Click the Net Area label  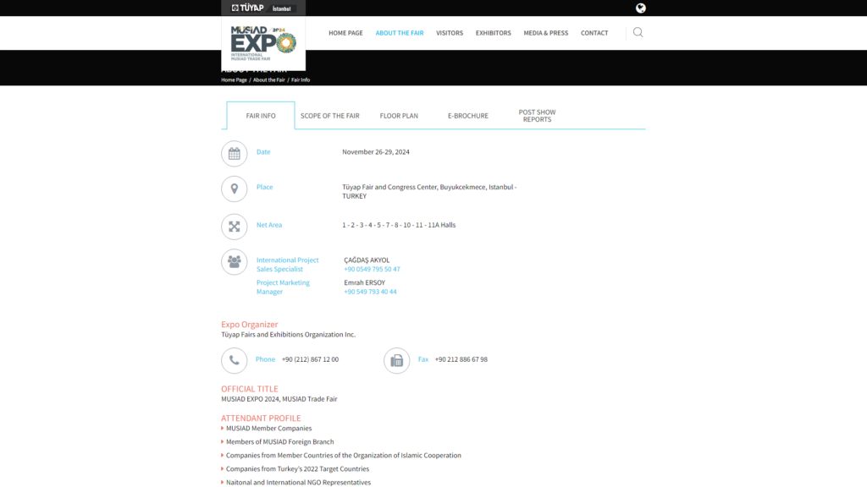pos(268,225)
